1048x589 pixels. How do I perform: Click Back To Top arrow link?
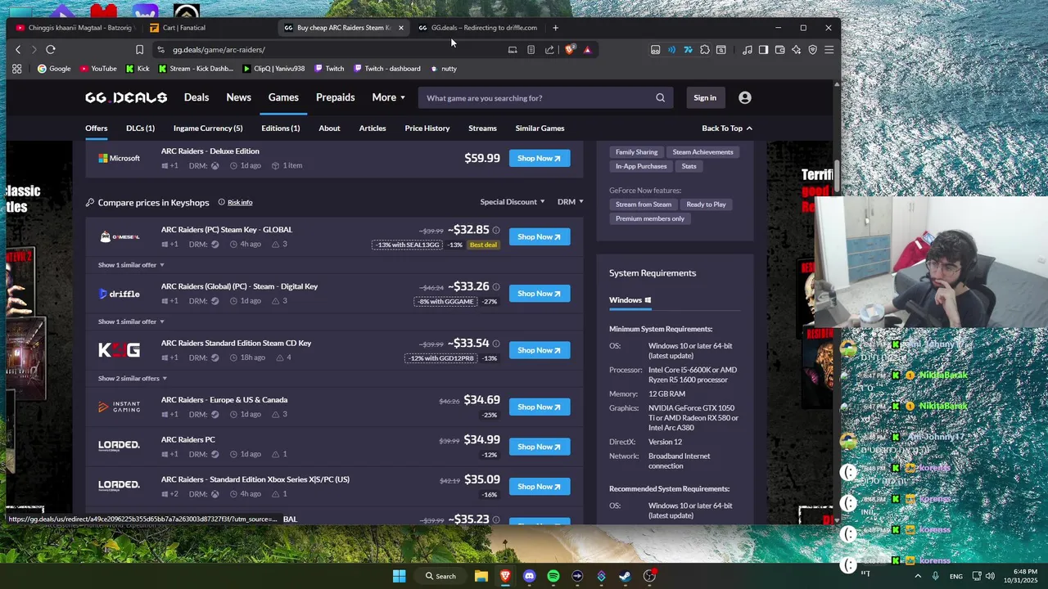727,128
